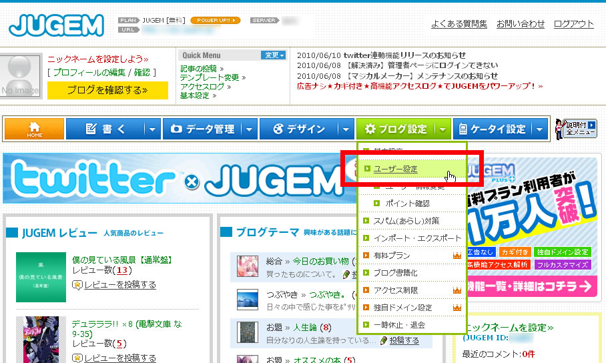Screen dimensions: 606x363
Task: Click review count 13 link
Action: [122, 270]
